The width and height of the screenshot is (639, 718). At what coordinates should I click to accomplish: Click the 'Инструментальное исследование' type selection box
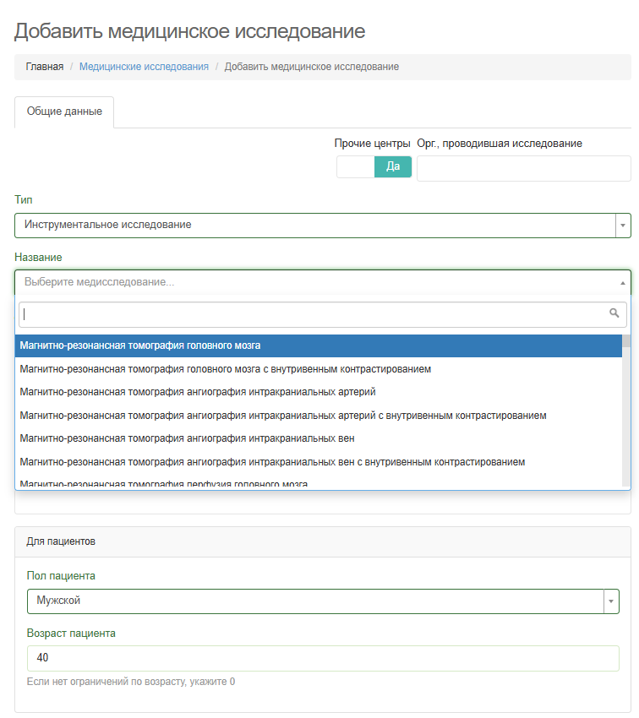(x=314, y=226)
